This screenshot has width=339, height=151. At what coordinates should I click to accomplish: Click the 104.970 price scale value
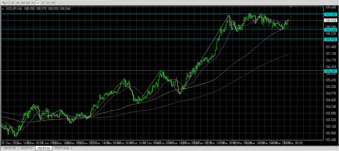pyautogui.click(x=330, y=93)
